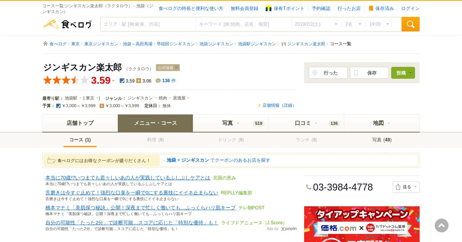Click the 行った button
Viewport: 462px width, 242px height.
point(328,73)
